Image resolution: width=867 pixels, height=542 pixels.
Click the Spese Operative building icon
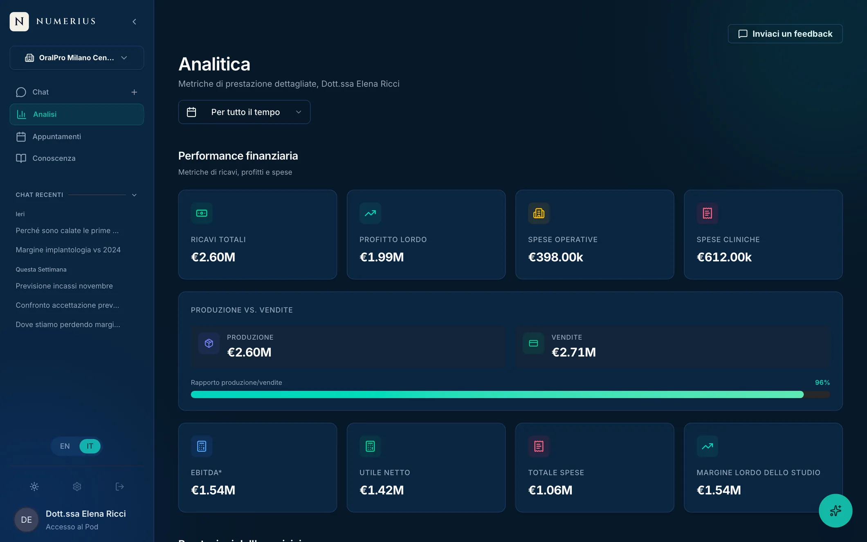coord(539,213)
